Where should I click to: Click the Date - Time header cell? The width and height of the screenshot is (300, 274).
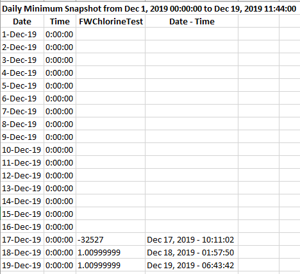pyautogui.click(x=192, y=21)
